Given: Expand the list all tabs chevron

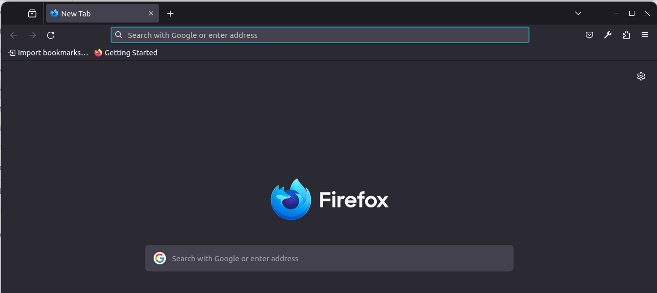Looking at the screenshot, I should click(578, 13).
